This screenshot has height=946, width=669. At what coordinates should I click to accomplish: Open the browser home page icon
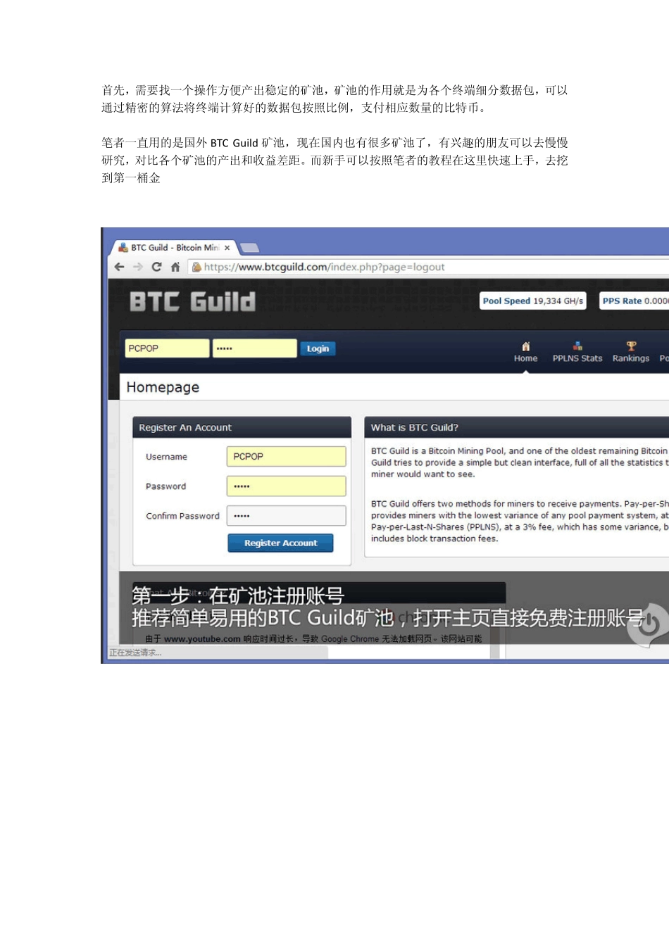pos(175,267)
